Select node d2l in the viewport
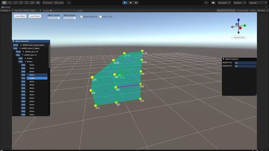Viewport: 269px width, 151px height. pos(116,102)
